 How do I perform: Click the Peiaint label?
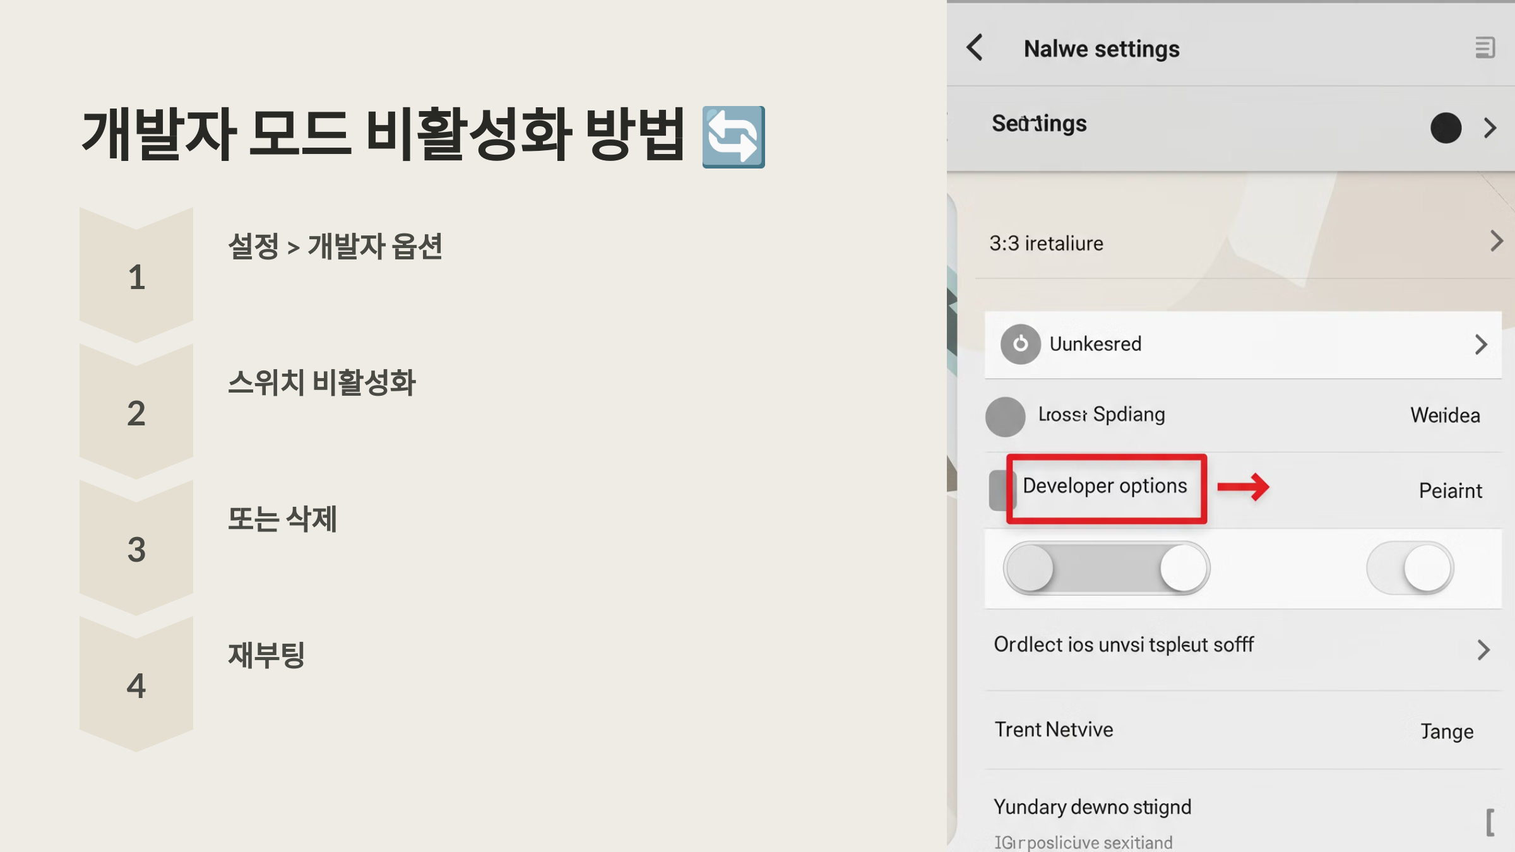click(x=1450, y=490)
